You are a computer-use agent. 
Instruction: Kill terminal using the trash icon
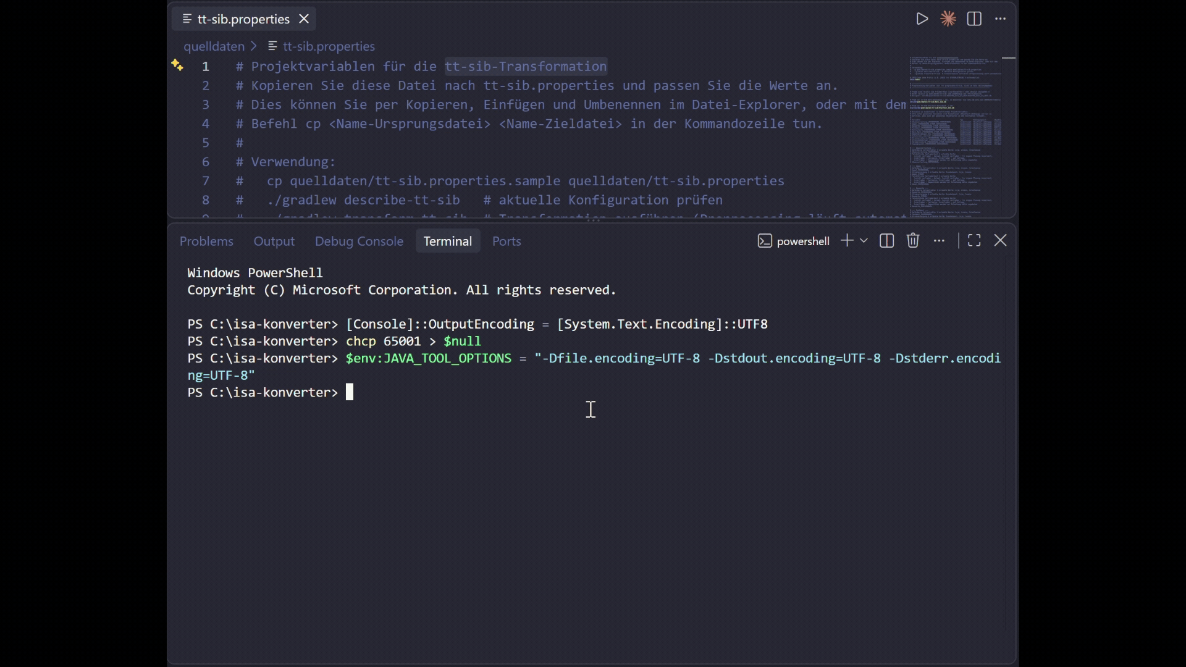[x=913, y=241]
